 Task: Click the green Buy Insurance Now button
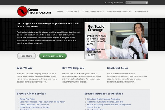(53, 56)
